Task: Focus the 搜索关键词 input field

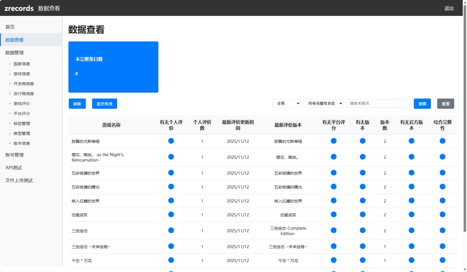Action: coord(378,103)
